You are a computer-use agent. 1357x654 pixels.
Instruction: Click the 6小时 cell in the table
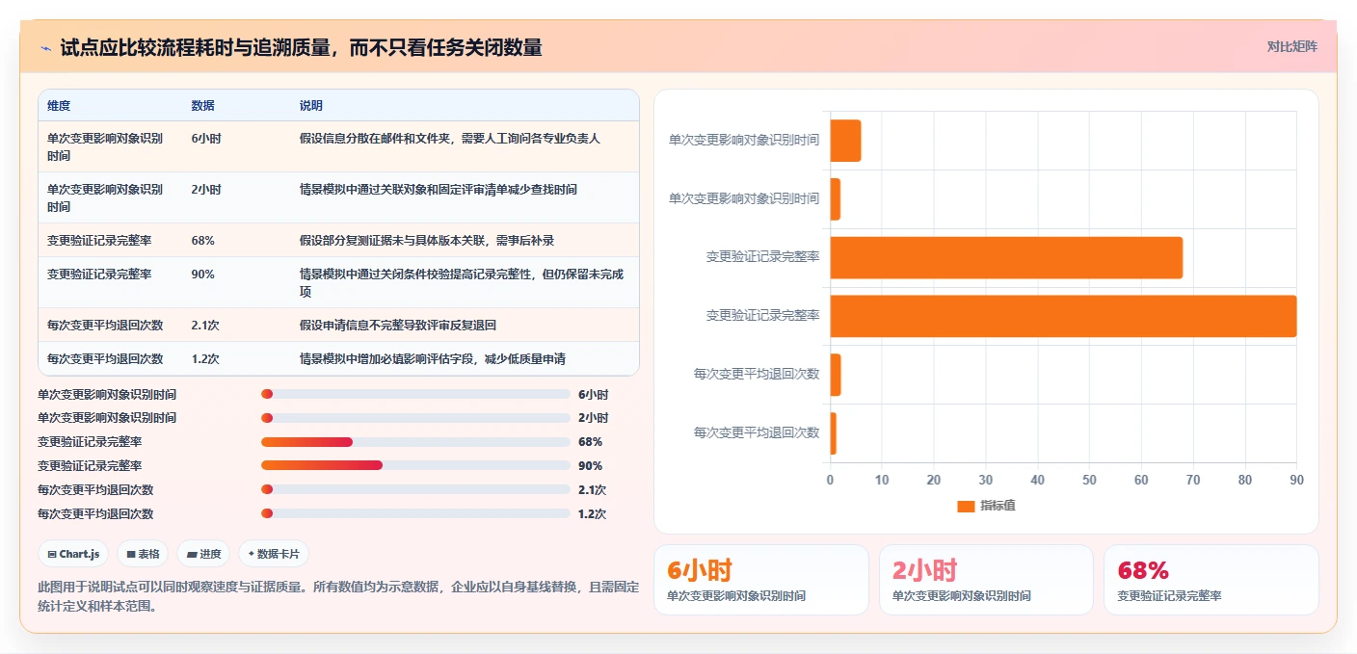pos(206,139)
